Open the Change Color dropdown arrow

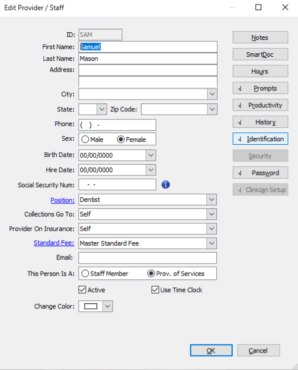pyautogui.click(x=108, y=306)
